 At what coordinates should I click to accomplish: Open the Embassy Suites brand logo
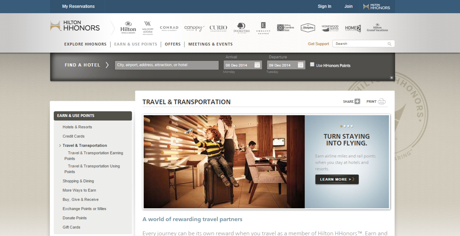[x=263, y=28]
